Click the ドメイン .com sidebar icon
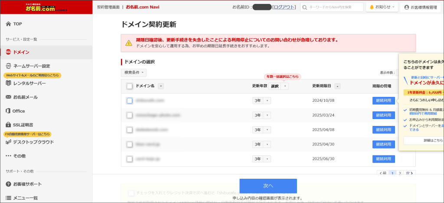 coord(8,52)
